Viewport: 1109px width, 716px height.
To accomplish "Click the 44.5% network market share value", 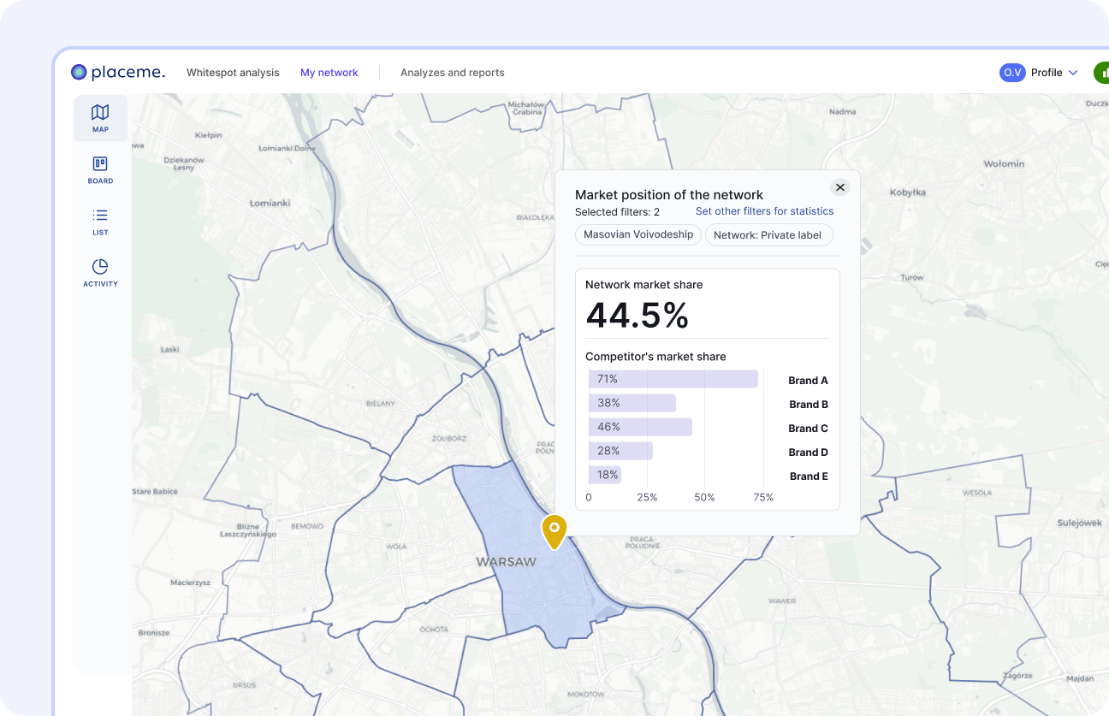I will pyautogui.click(x=638, y=316).
